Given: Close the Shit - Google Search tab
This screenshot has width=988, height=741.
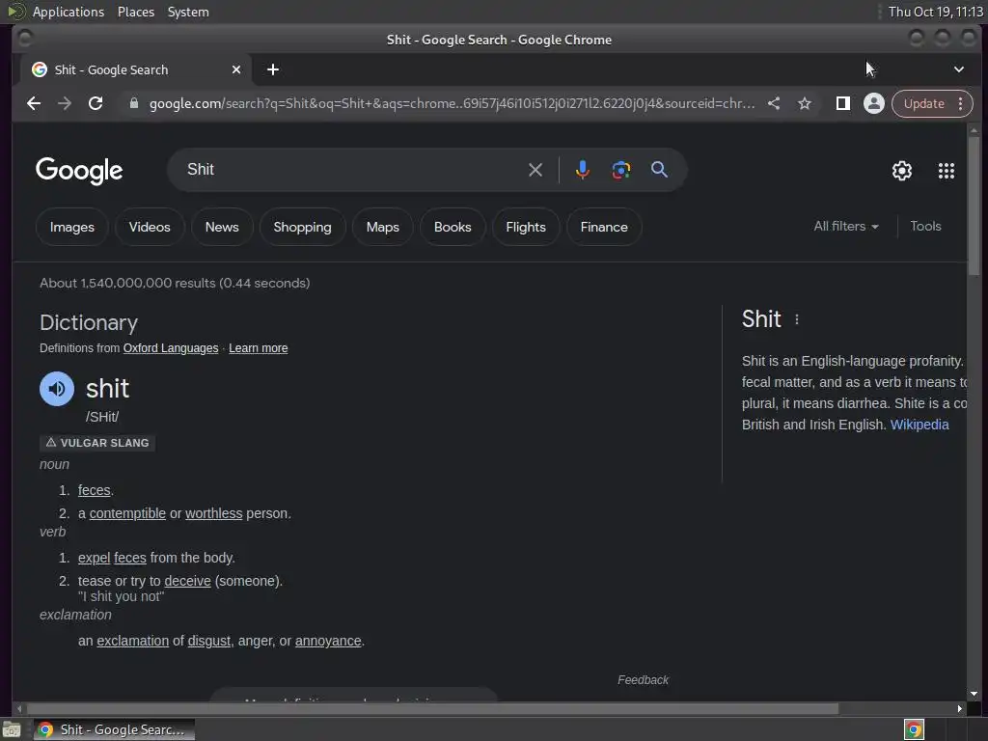Looking at the screenshot, I should [236, 69].
